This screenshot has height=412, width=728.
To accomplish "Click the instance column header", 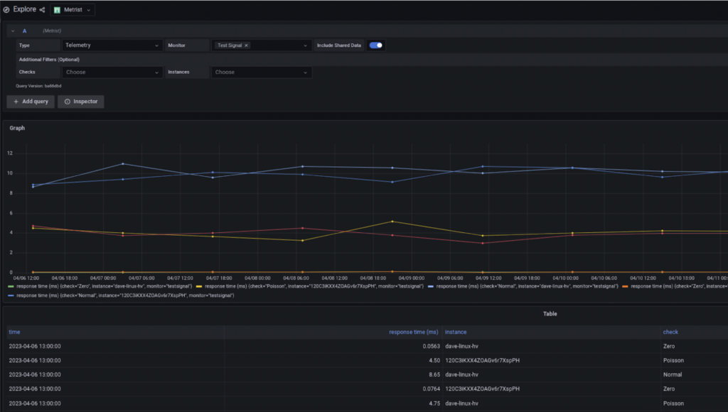I will point(456,332).
